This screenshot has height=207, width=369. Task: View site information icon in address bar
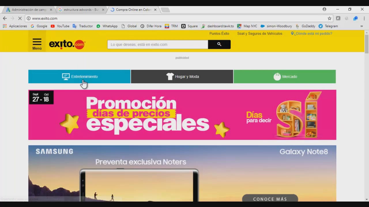click(x=29, y=18)
